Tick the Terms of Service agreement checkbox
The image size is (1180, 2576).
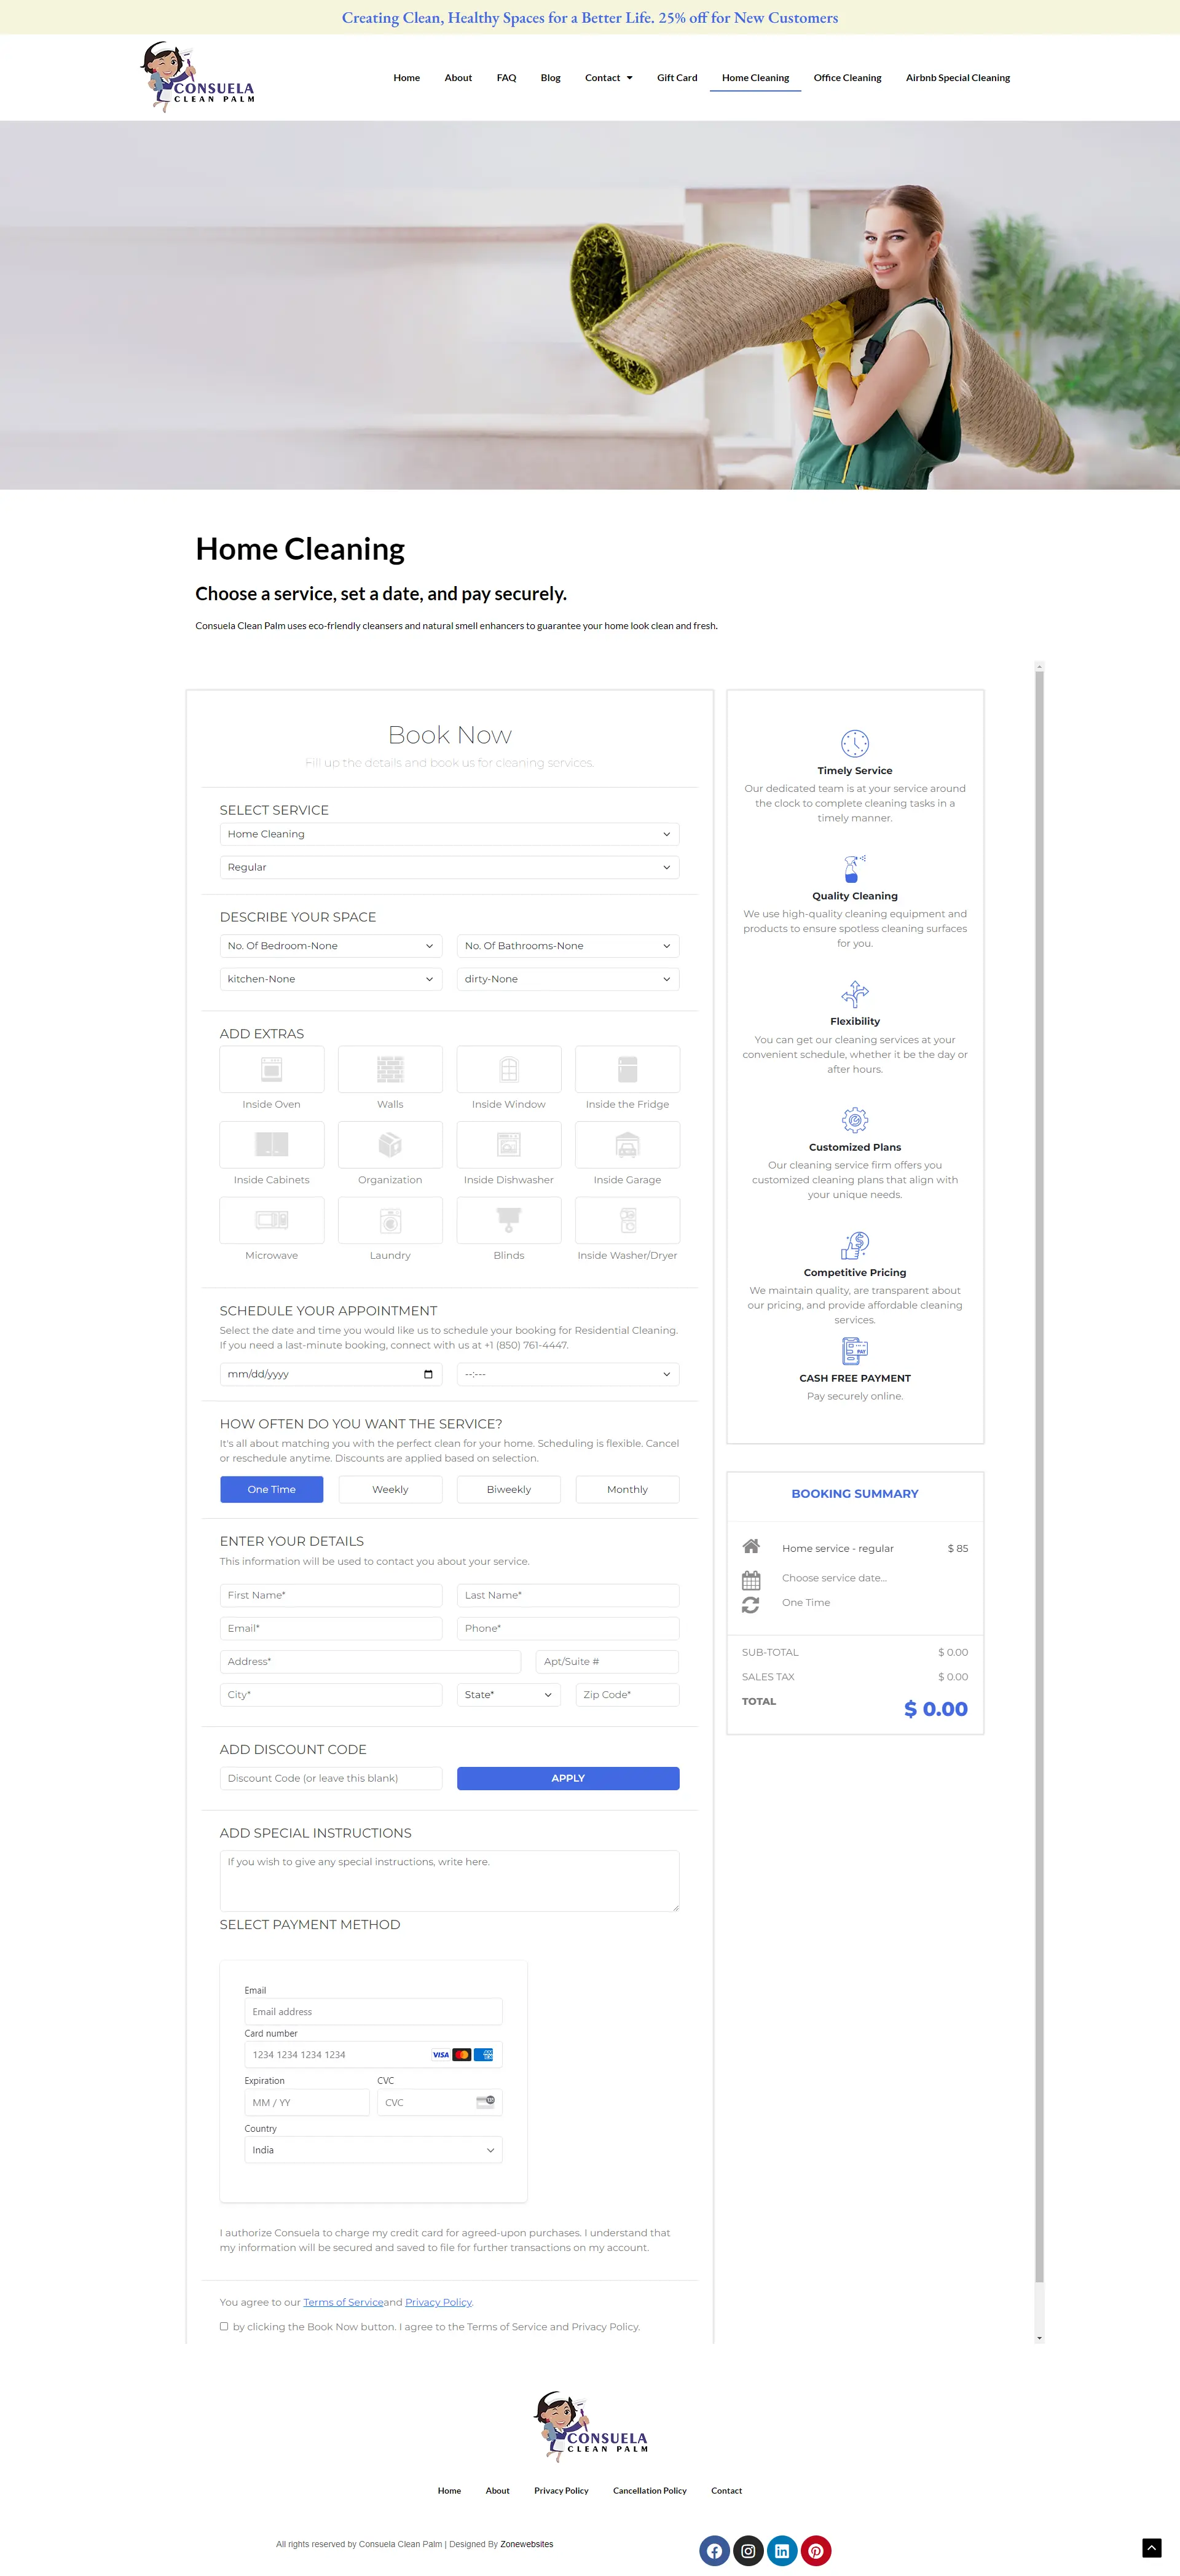(224, 2326)
